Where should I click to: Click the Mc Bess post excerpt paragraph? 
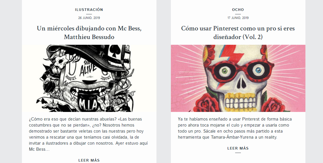(88, 134)
